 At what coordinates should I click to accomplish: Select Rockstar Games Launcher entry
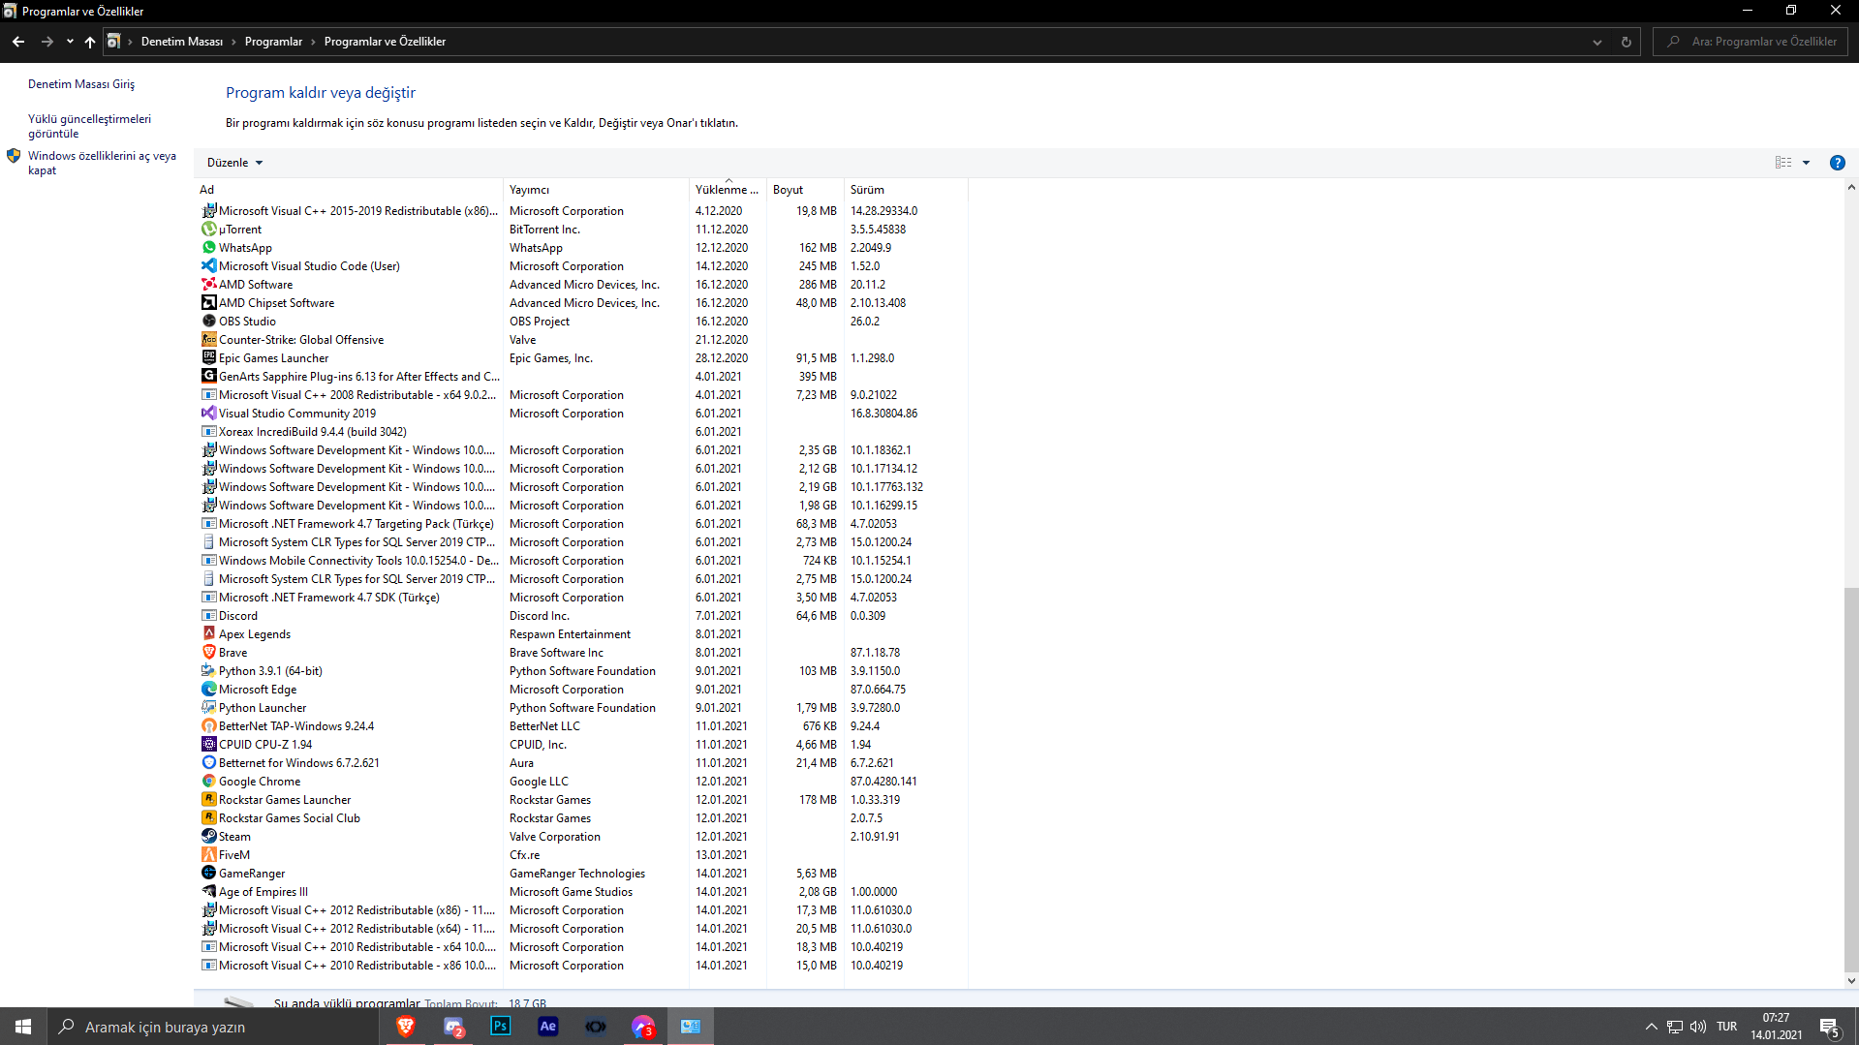coord(581,800)
